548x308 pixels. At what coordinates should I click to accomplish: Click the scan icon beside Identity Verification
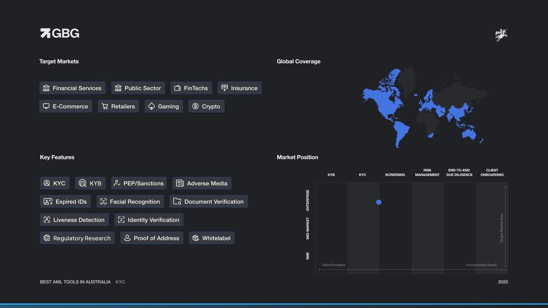pyautogui.click(x=121, y=220)
